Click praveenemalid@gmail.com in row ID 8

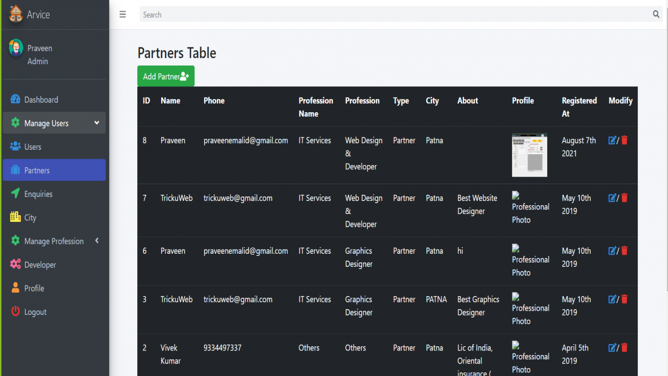click(246, 140)
